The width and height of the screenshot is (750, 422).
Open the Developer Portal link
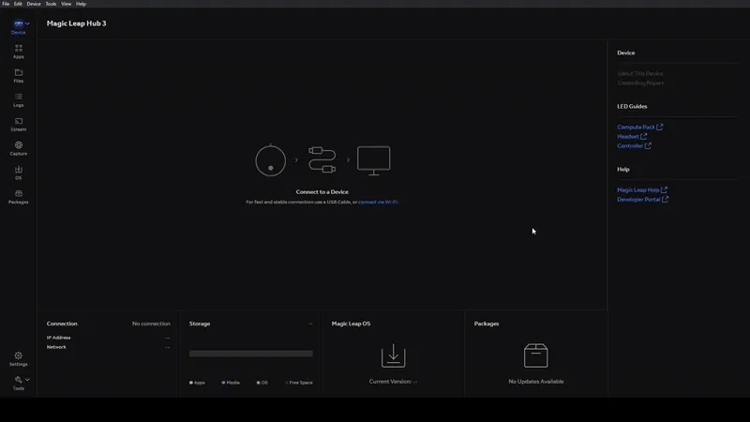click(638, 200)
